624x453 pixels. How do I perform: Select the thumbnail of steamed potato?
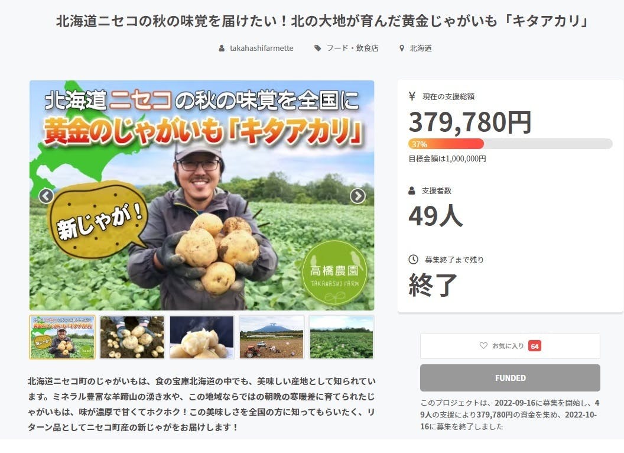click(x=201, y=337)
